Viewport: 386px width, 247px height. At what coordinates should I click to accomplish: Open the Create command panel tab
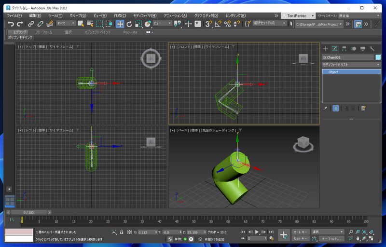325,49
